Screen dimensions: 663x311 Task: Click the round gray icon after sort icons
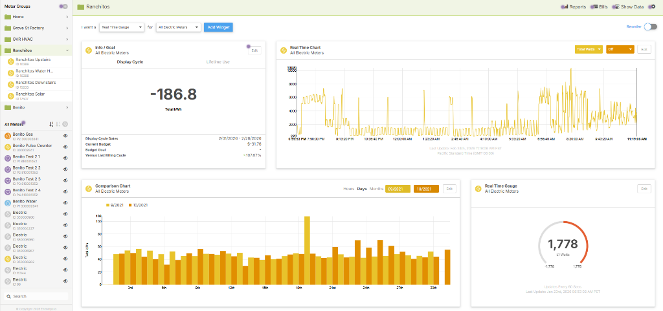click(65, 125)
